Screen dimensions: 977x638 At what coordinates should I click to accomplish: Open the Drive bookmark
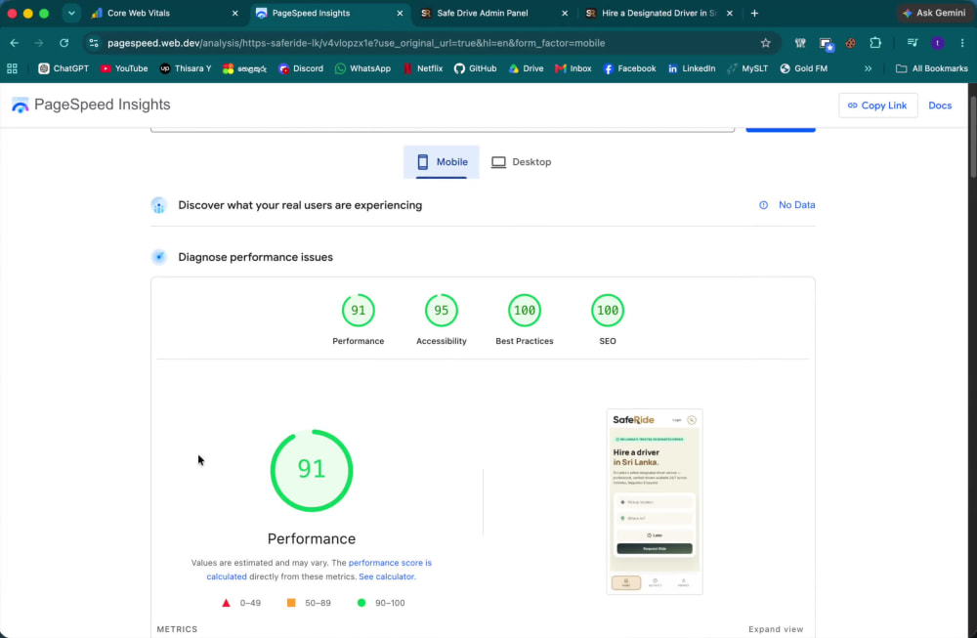coord(526,68)
